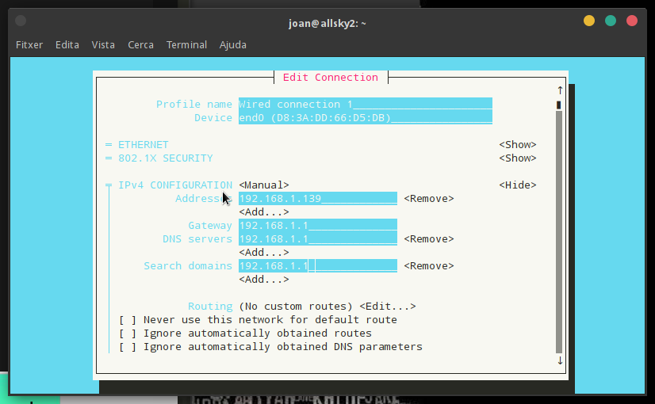This screenshot has width=655, height=404.
Task: Focus the Gateway field
Action: pos(318,226)
